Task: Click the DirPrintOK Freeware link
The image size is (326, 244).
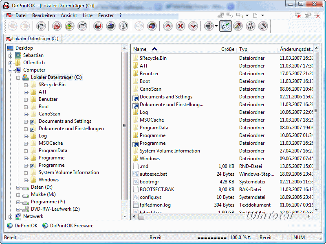Action: (68, 226)
